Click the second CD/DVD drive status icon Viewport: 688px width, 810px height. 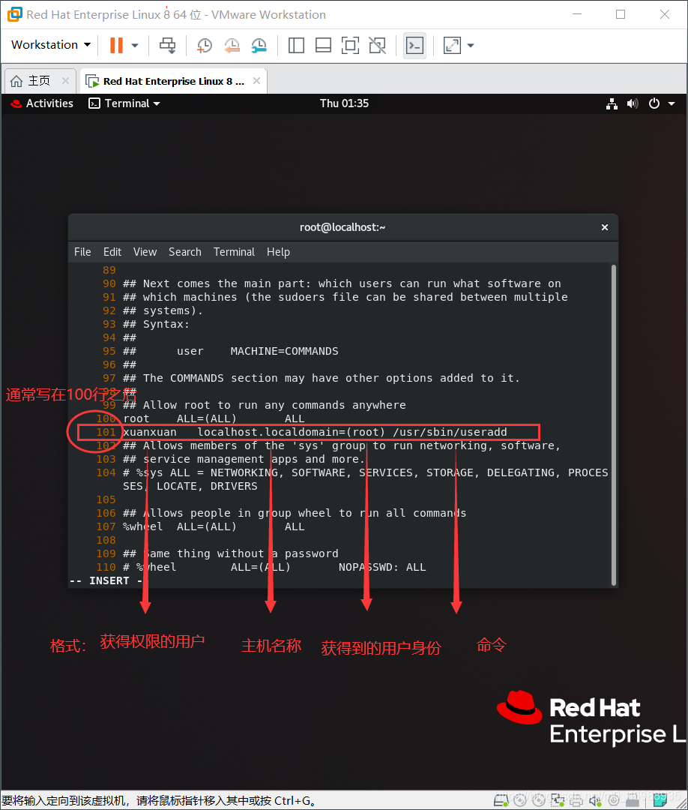click(x=538, y=800)
